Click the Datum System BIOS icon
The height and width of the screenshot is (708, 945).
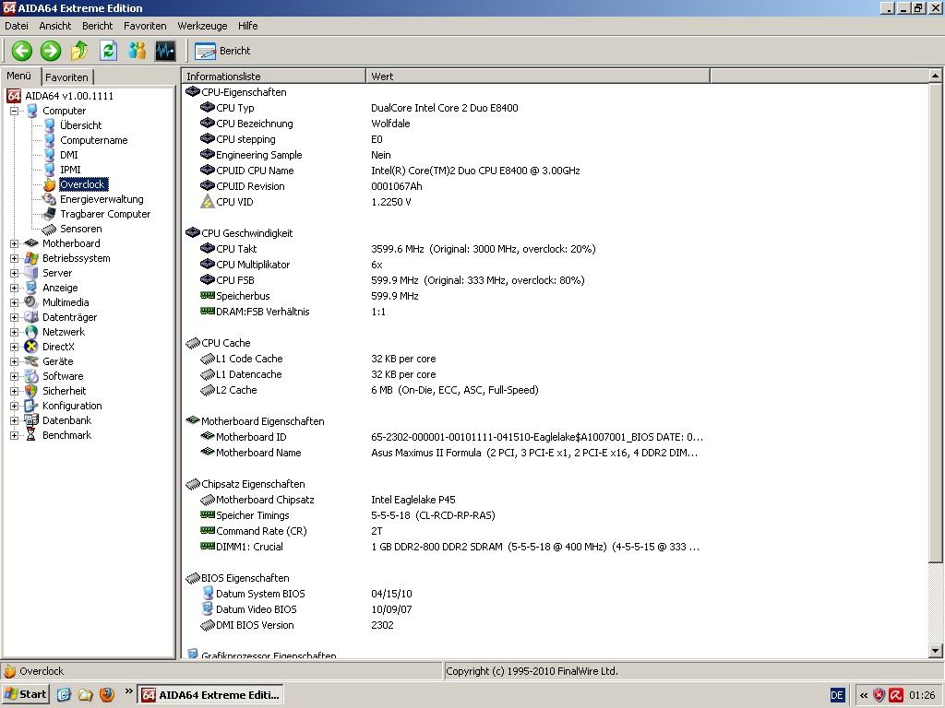(208, 594)
